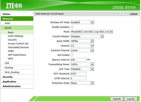View the Associated Devices page

pos(18,47)
